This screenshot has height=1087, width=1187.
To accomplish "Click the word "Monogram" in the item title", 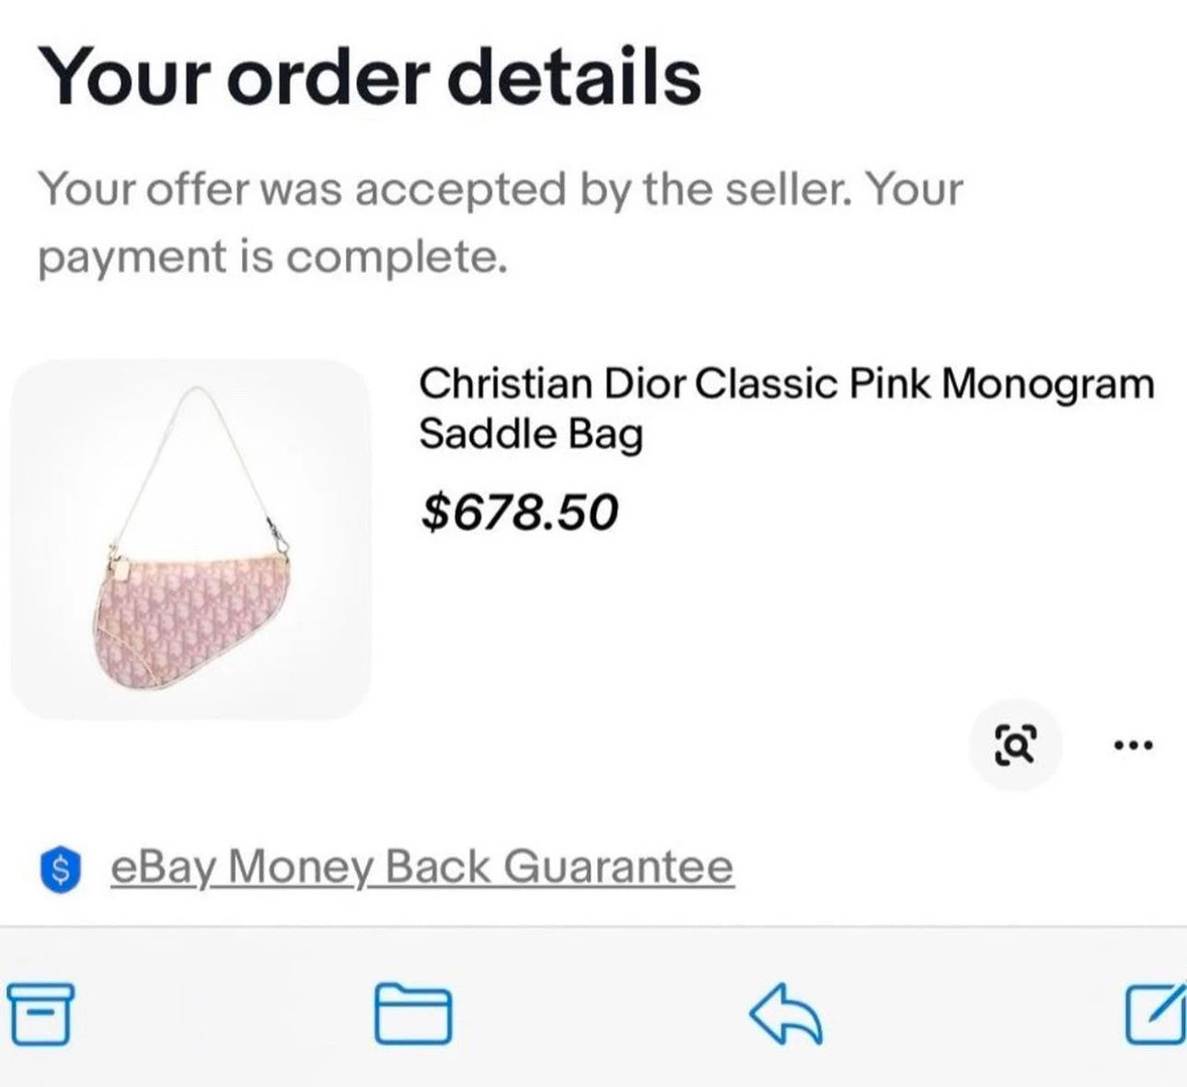I will [1048, 384].
